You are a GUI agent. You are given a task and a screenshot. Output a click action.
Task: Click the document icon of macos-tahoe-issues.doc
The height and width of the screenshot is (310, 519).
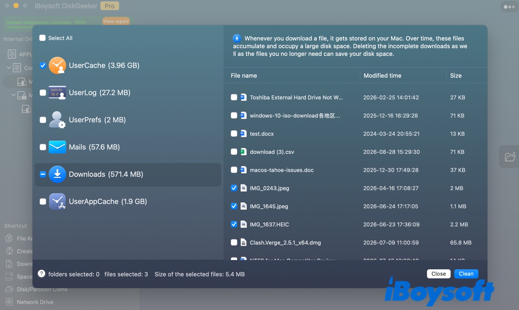(x=243, y=170)
